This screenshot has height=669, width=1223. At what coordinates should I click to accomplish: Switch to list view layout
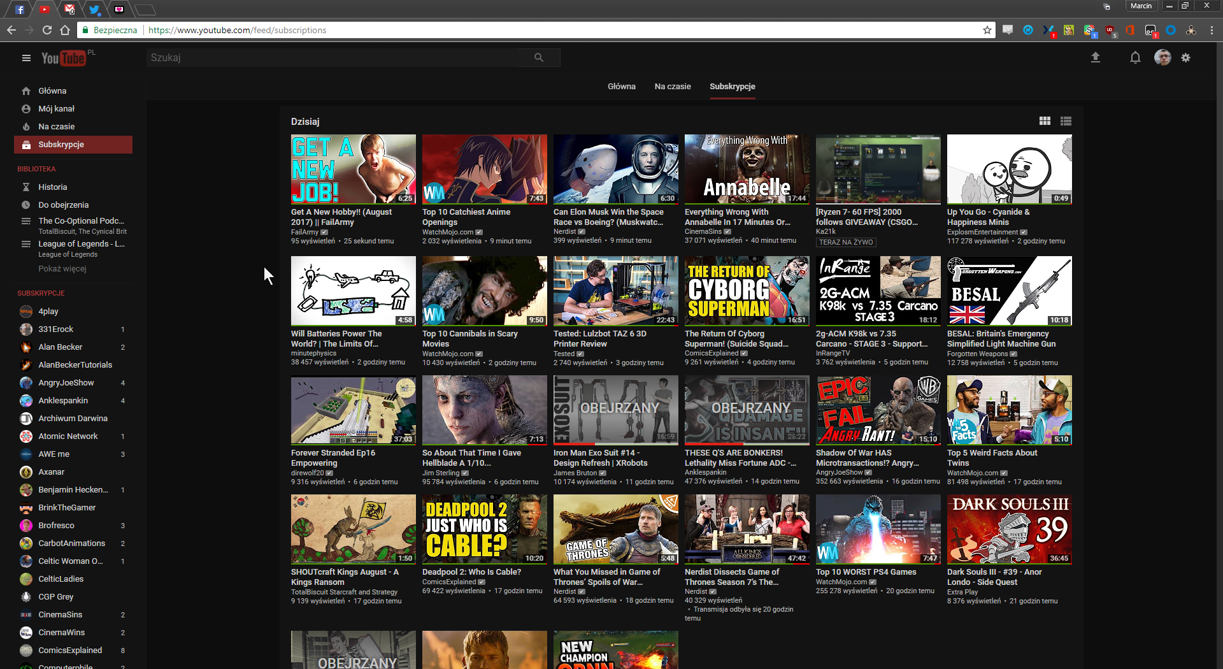pos(1066,121)
